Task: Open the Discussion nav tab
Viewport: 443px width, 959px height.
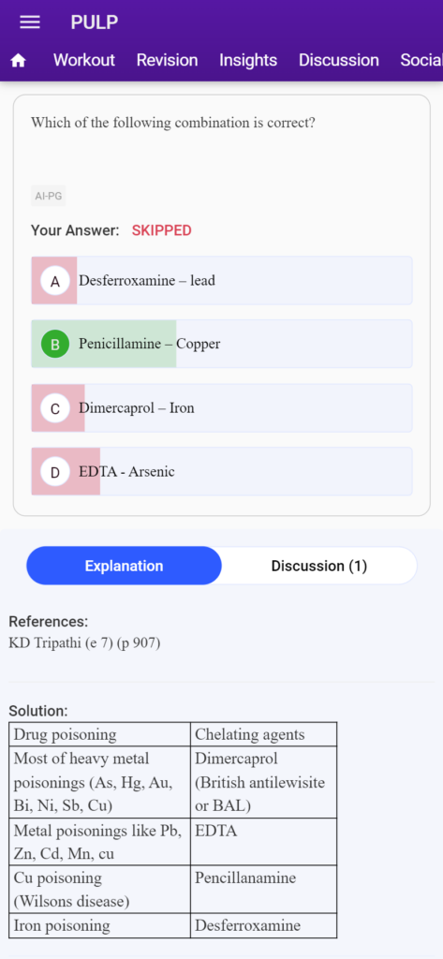Action: pos(338,60)
